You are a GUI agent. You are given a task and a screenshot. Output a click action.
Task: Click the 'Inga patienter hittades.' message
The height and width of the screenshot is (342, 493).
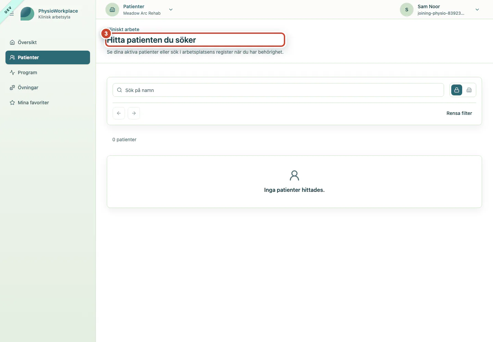click(294, 190)
